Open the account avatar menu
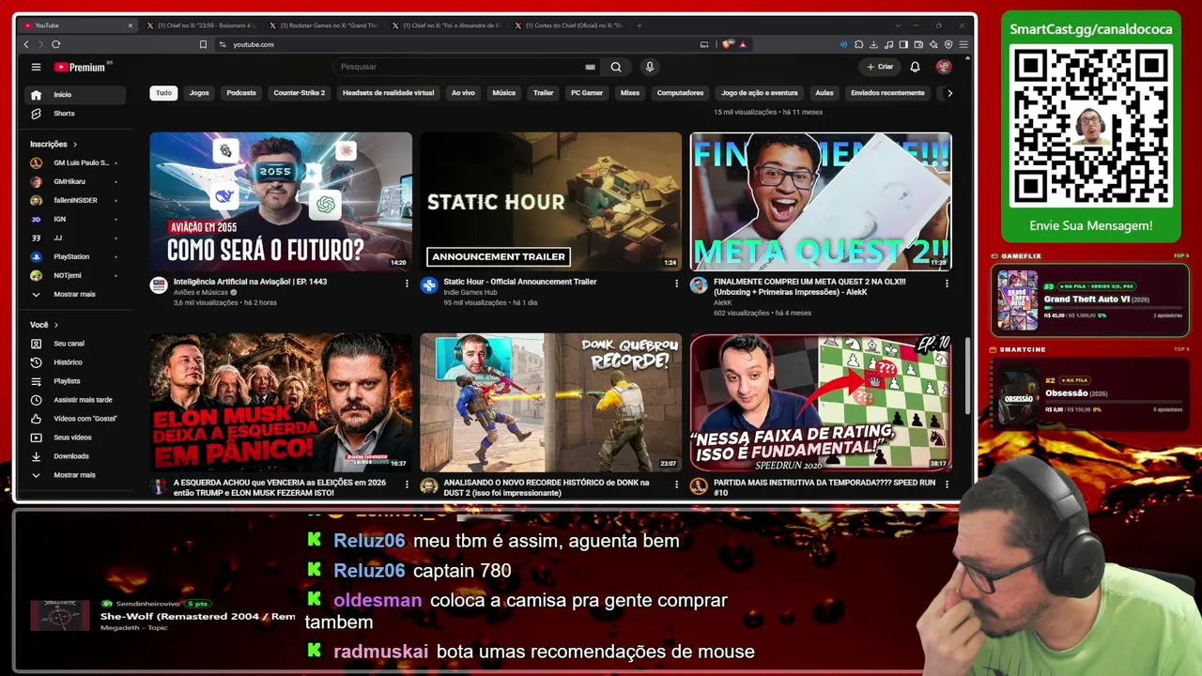Image resolution: width=1202 pixels, height=676 pixels. click(944, 67)
